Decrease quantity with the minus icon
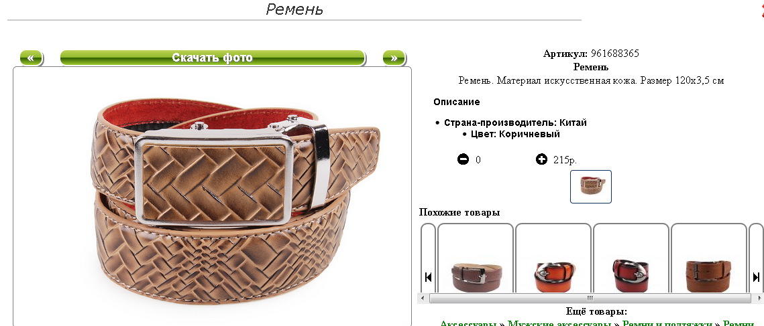The height and width of the screenshot is (326, 764). (463, 159)
